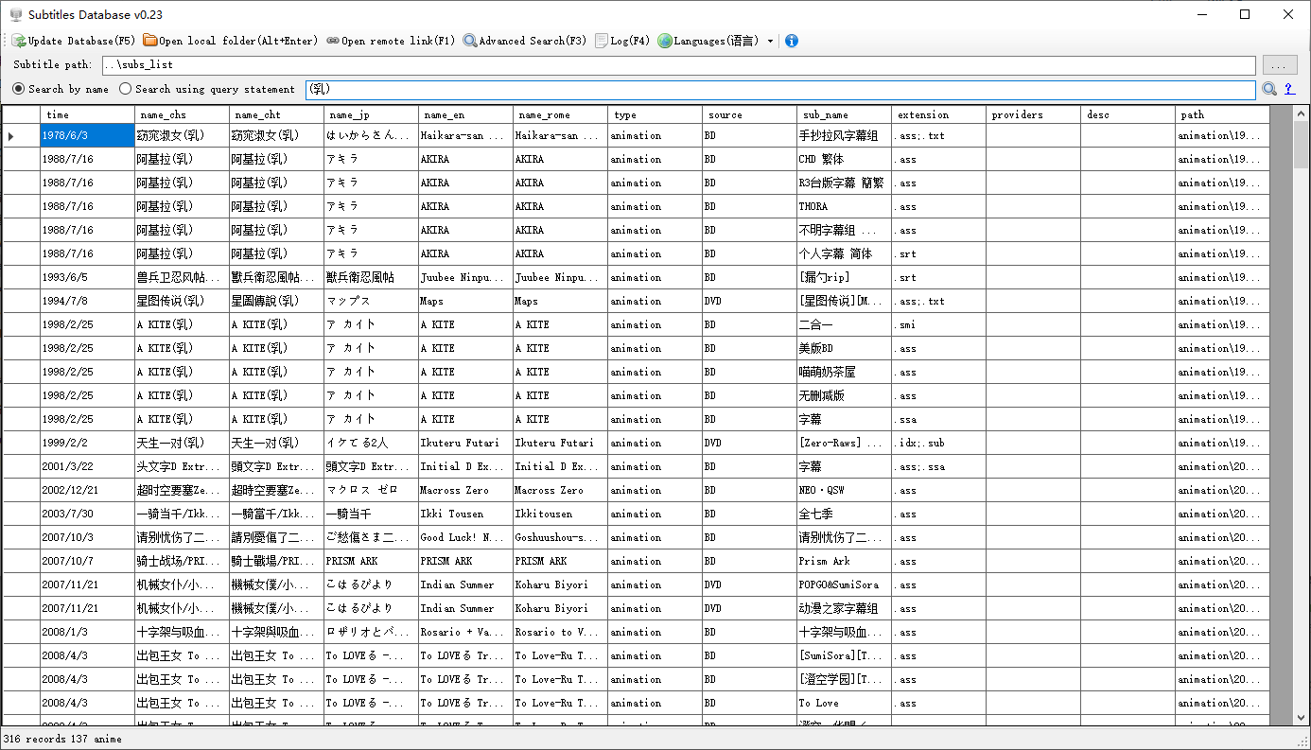Select the time cell '1978/6/3'
This screenshot has width=1311, height=750.
87,135
